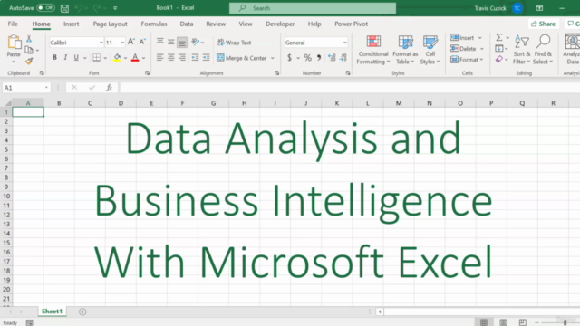Open Cell Styles gallery
Image resolution: width=580 pixels, height=326 pixels.
(430, 50)
